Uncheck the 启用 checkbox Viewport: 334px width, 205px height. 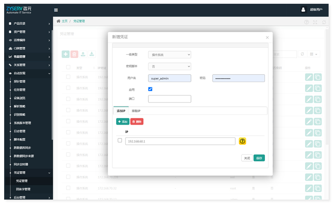(150, 89)
